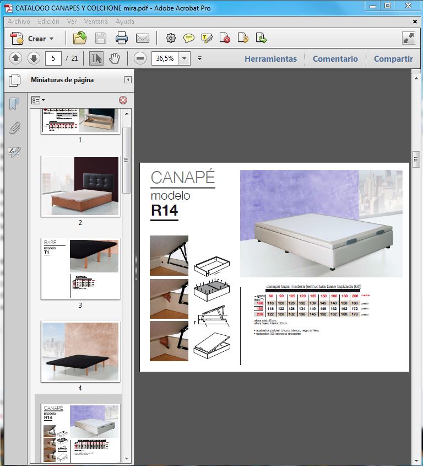Send the file by email using the envelope icon

[143, 38]
